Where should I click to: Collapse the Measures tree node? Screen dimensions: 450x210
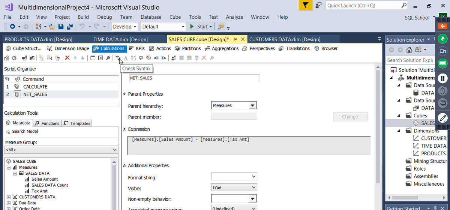tap(9, 168)
